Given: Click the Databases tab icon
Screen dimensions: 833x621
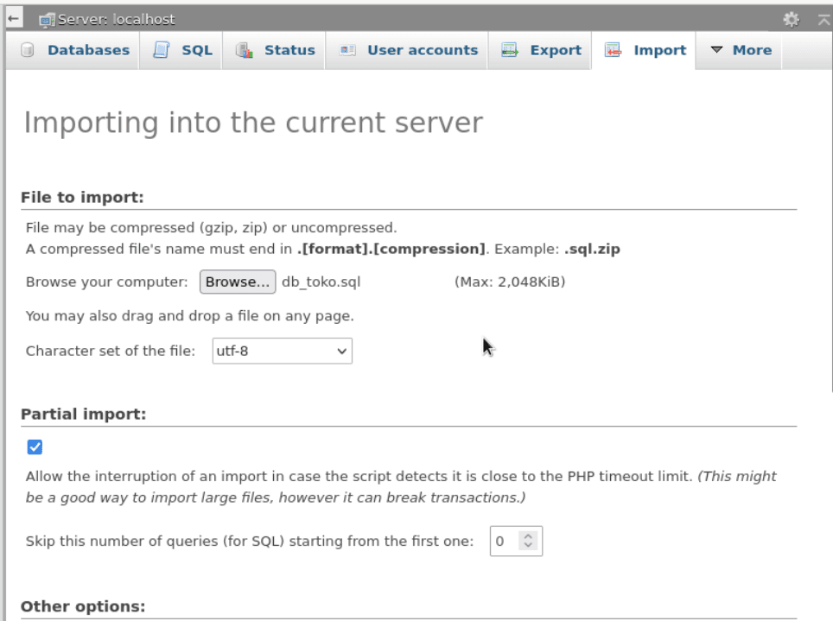Looking at the screenshot, I should 27,50.
